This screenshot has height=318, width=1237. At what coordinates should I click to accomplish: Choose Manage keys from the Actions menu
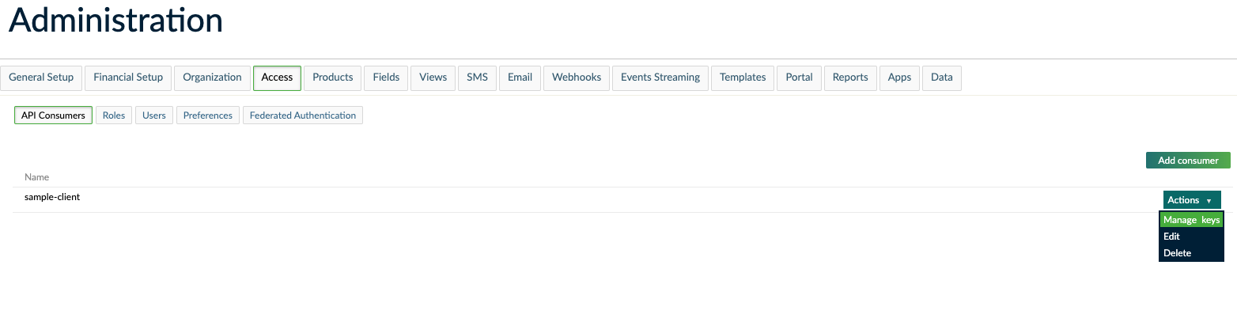coord(1192,220)
